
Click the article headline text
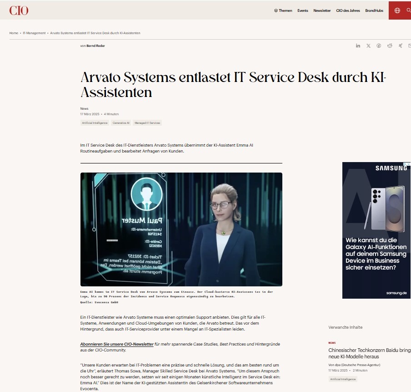pyautogui.click(x=233, y=85)
